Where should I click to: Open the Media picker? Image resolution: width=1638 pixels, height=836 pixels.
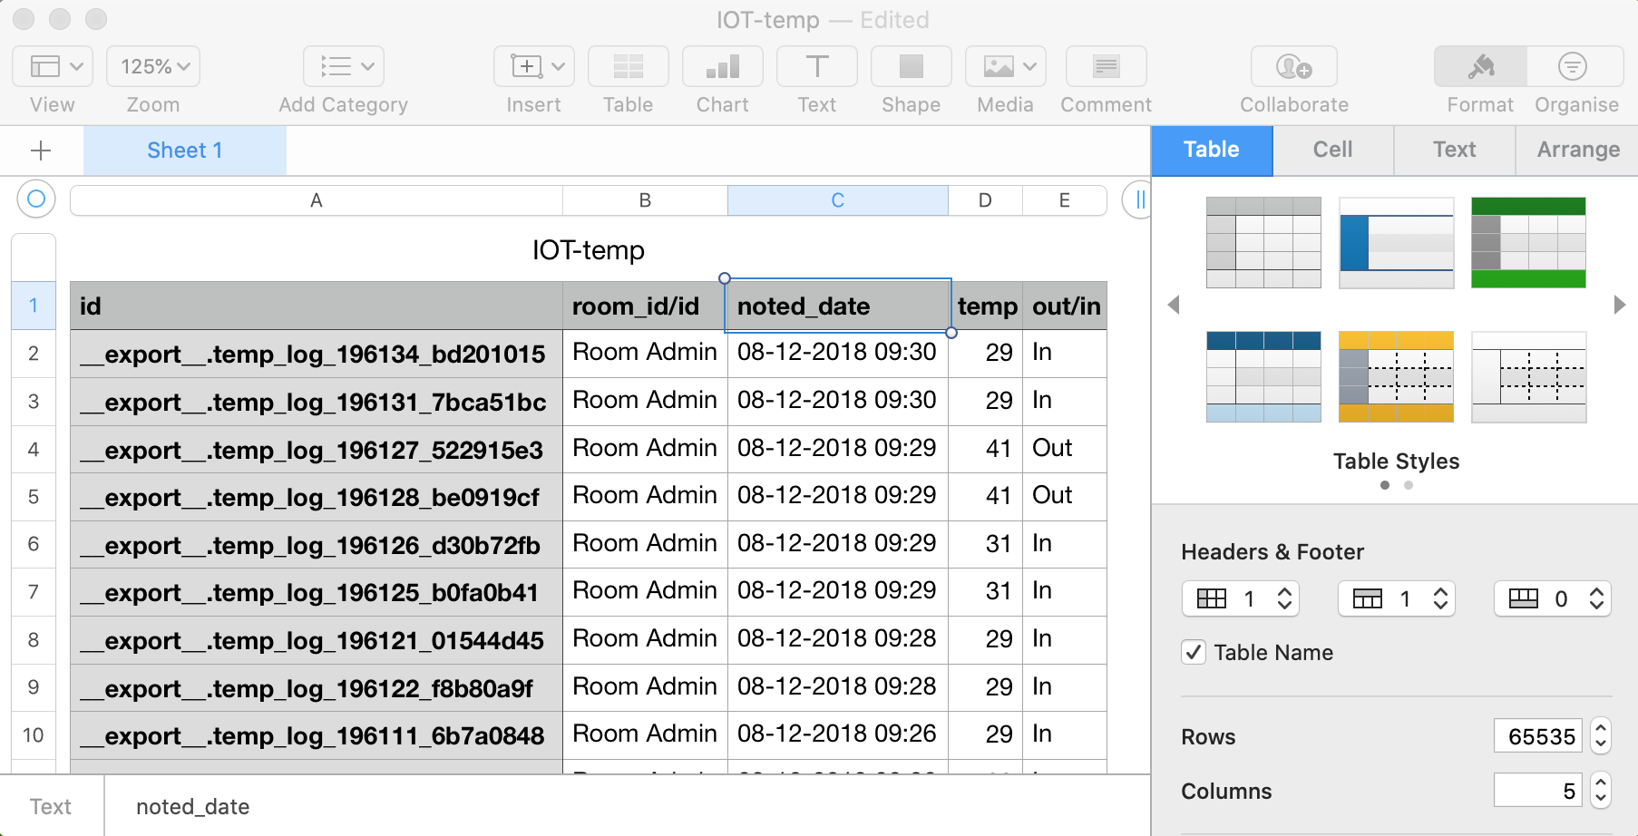click(x=998, y=66)
